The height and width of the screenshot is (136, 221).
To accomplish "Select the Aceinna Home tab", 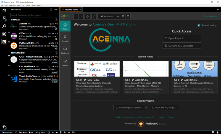I will coord(71,10).
